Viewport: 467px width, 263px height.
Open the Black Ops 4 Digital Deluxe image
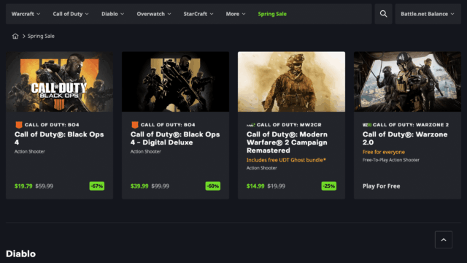click(x=175, y=82)
